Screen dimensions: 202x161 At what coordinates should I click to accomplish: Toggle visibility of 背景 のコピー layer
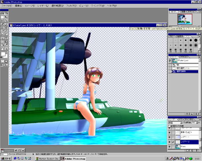point(170,132)
